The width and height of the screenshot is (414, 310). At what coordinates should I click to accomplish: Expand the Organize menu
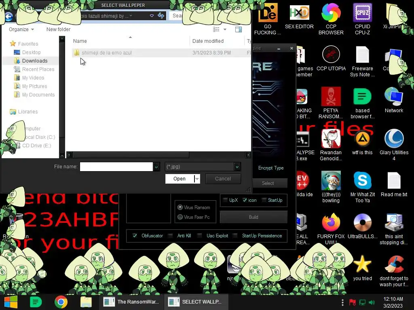(21, 29)
